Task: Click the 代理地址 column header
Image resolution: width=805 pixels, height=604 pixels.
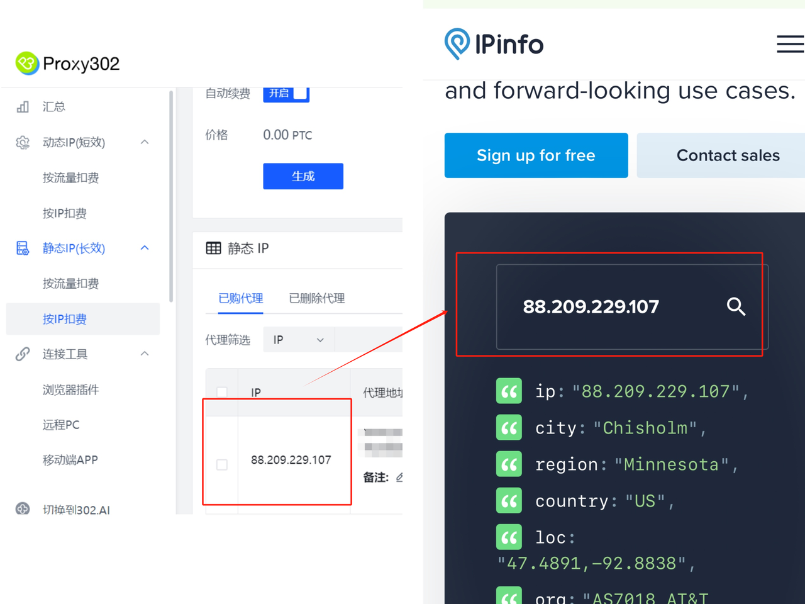Action: click(382, 393)
